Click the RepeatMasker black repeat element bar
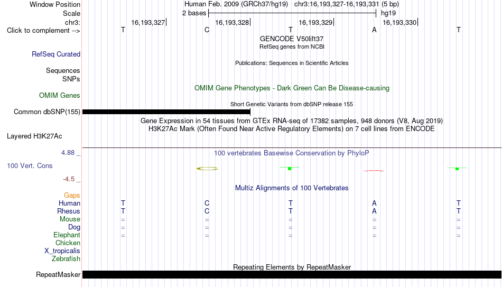Viewport: 502px width, 287px height. (292, 274)
